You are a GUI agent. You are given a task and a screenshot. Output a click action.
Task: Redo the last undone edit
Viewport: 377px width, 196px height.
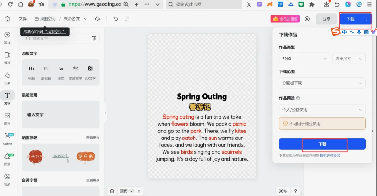click(126, 19)
